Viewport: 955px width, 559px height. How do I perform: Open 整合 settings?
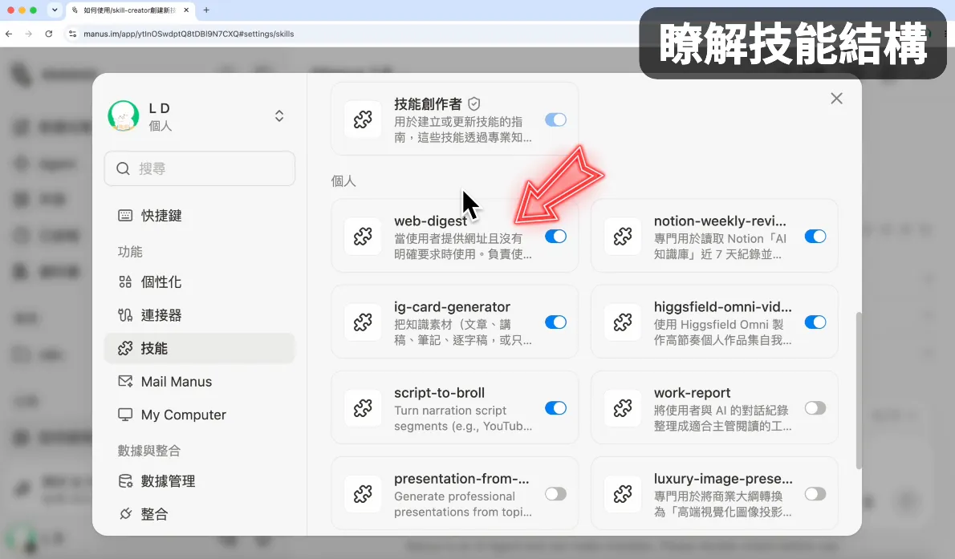[200, 515]
